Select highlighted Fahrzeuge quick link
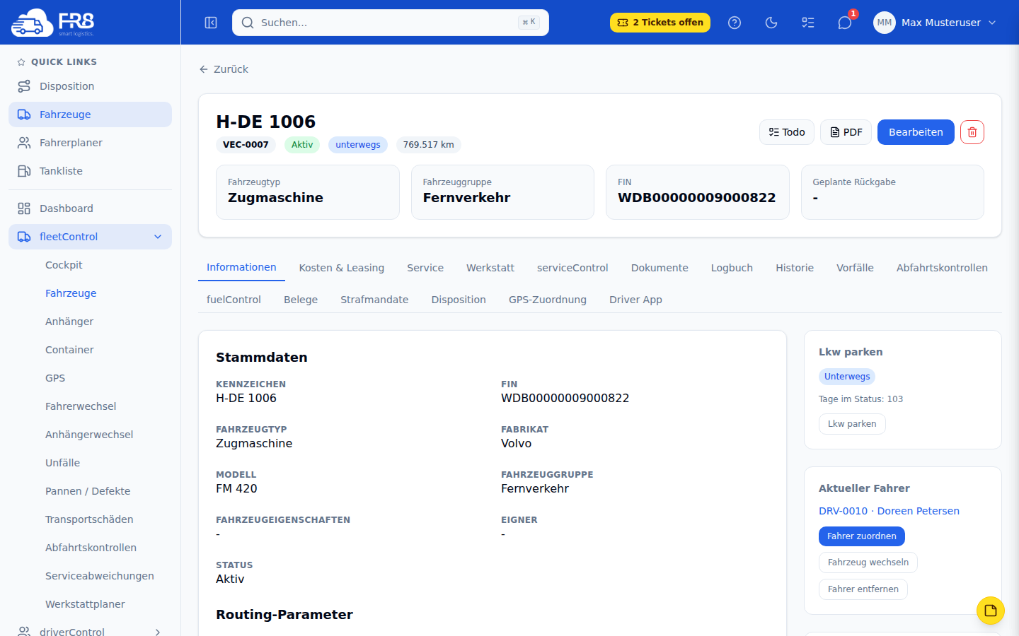 tap(90, 114)
